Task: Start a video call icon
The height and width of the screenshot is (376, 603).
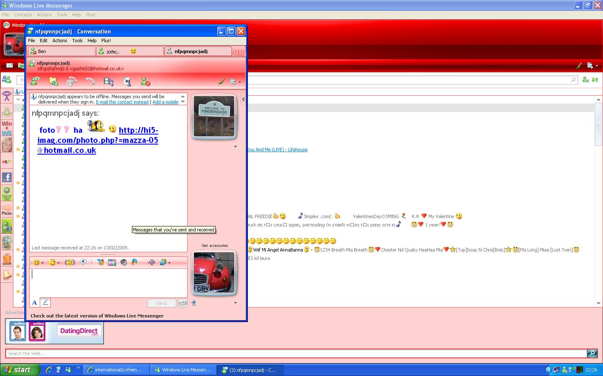Action: 72,81
